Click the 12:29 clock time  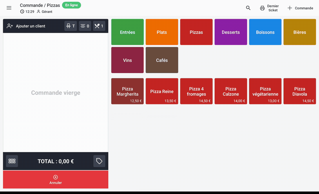point(27,12)
